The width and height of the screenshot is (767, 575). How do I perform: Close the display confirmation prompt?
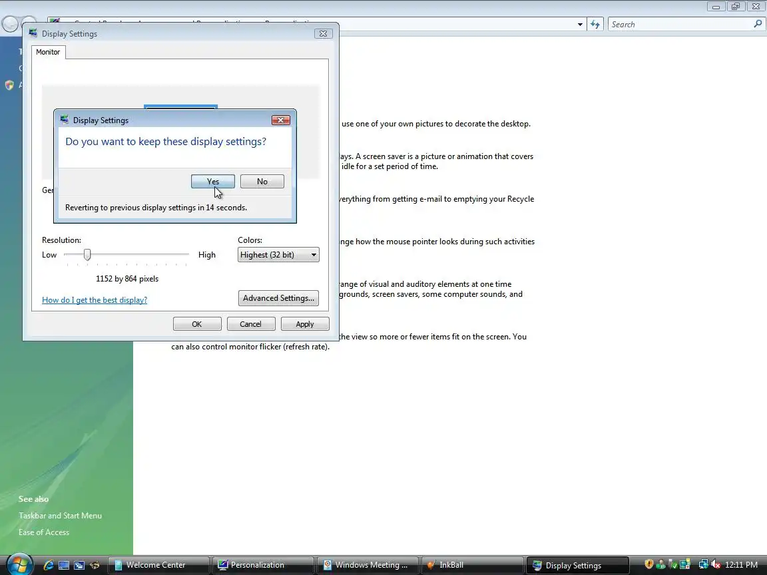281,120
